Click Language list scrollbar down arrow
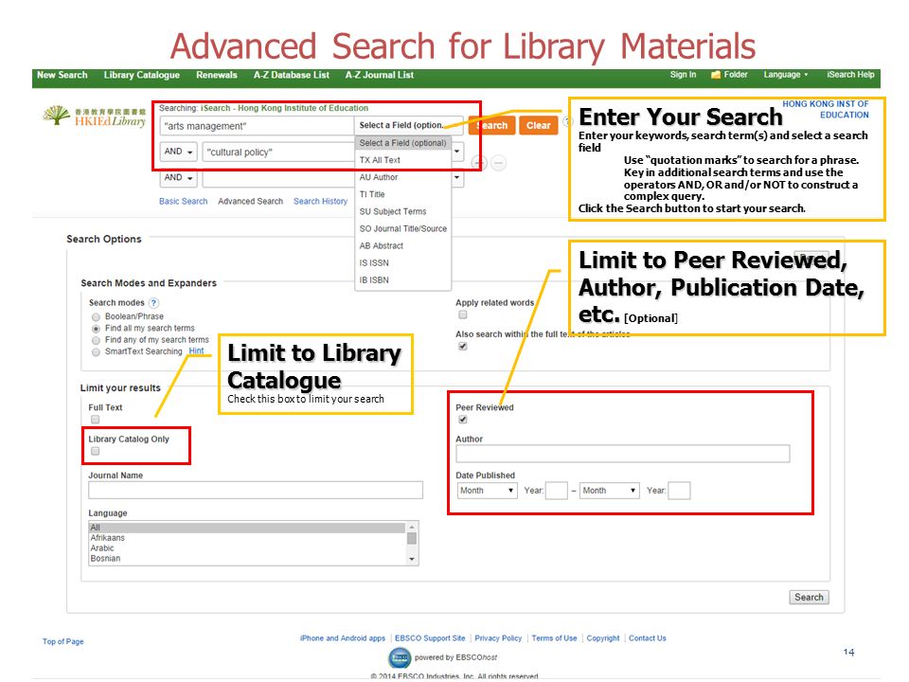 [412, 560]
